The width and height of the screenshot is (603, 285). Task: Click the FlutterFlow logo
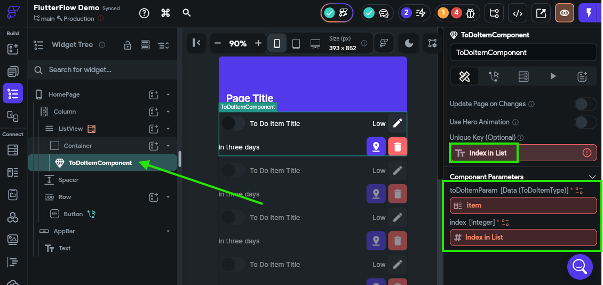13,13
